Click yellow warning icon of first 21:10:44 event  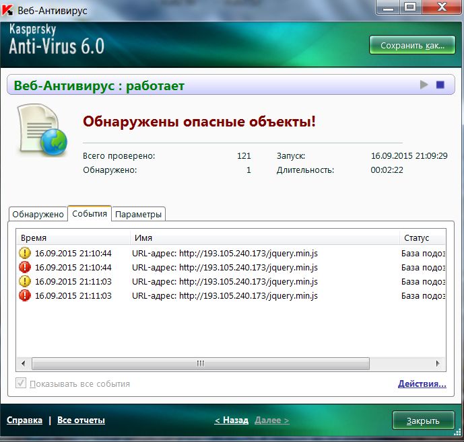coord(26,253)
